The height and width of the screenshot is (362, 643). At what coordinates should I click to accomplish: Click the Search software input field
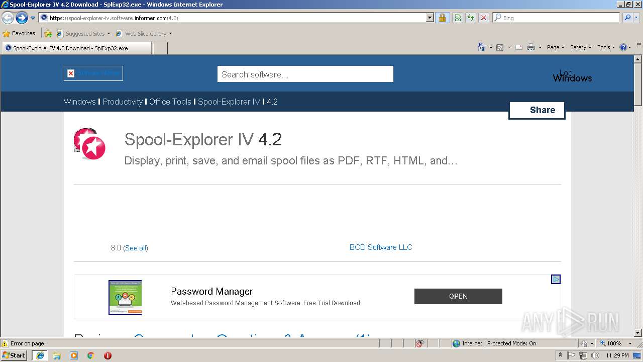pyautogui.click(x=305, y=74)
